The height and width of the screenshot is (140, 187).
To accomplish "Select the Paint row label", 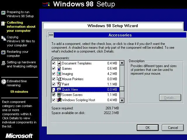I will coord(65,84).
